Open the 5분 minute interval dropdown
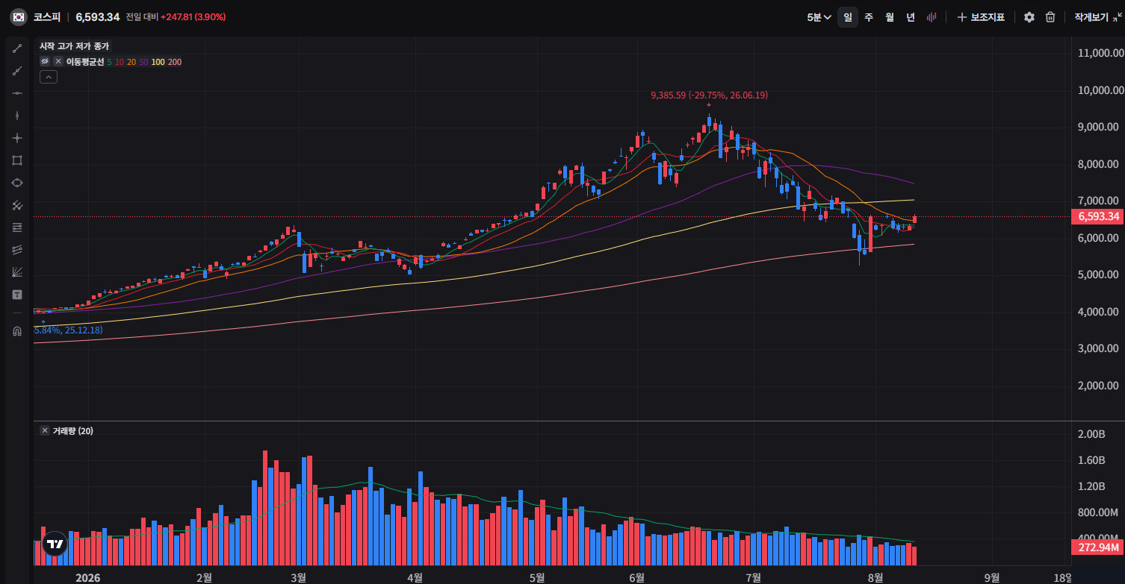1125x584 pixels. pyautogui.click(x=819, y=17)
